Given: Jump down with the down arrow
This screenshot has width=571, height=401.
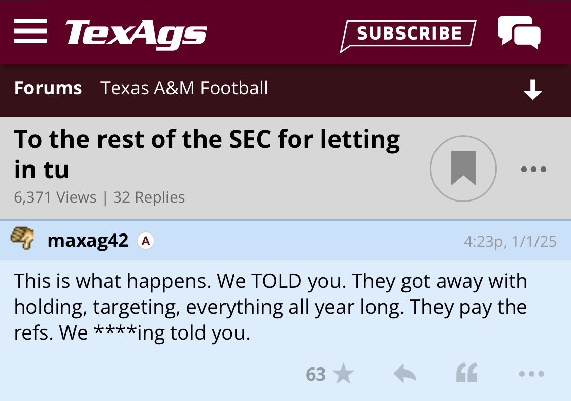Looking at the screenshot, I should 532,91.
